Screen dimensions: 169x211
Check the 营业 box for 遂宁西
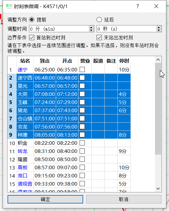click(x=82, y=78)
